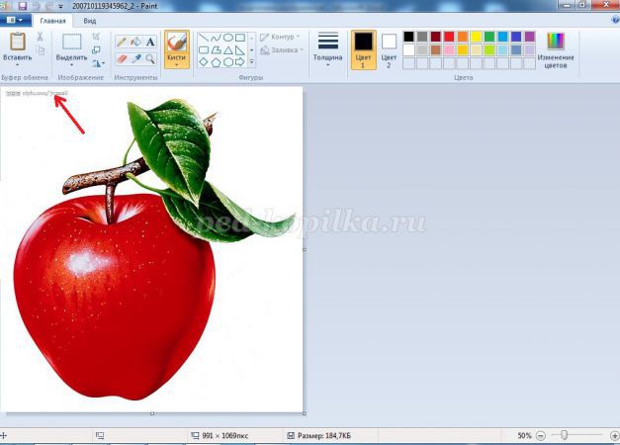Activate Цвет 2 background color button
The height and width of the screenshot is (445, 620).
[x=389, y=49]
